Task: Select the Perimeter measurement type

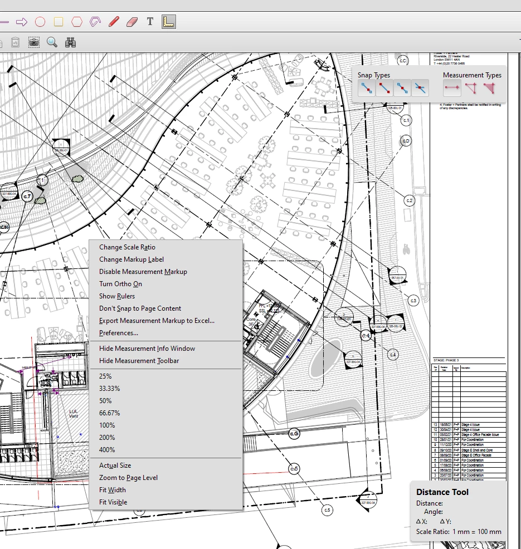Action: (x=470, y=88)
